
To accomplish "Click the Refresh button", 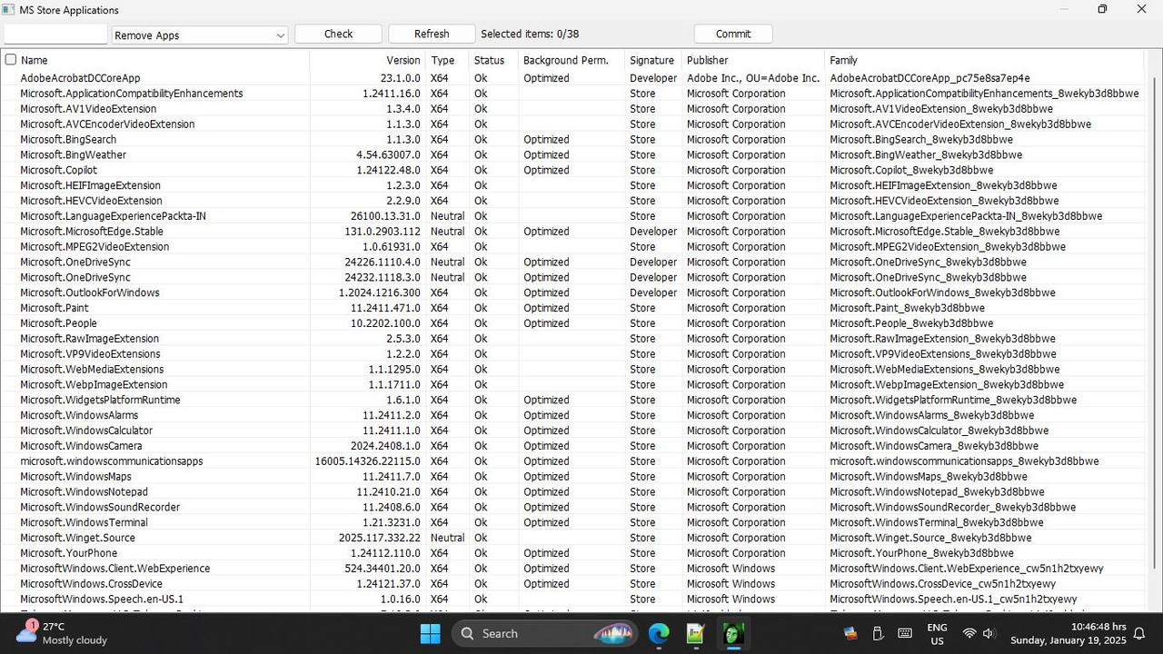I will [431, 34].
